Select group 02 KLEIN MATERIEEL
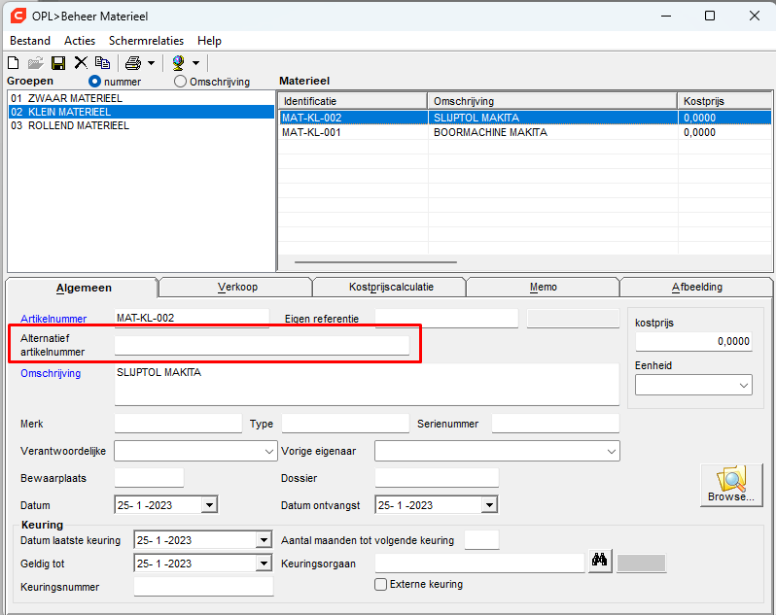 pos(141,112)
